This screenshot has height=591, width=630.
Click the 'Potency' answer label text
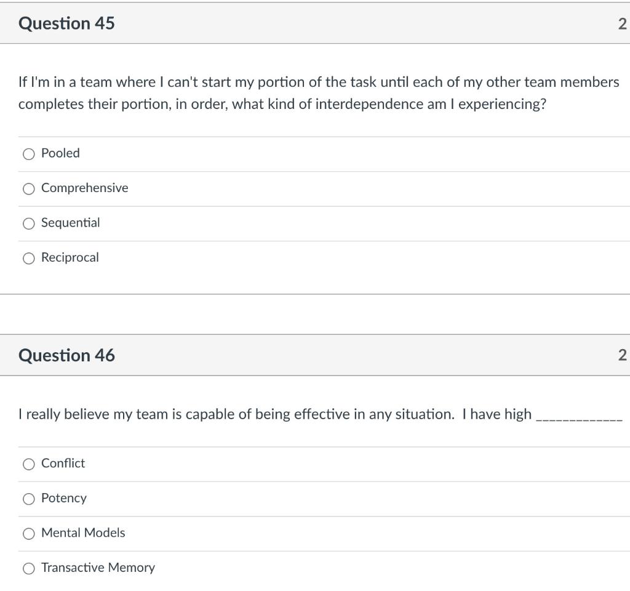coord(64,498)
